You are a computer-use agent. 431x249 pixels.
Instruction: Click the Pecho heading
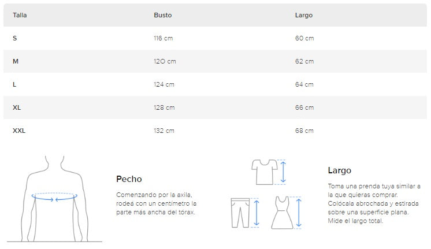[129, 179]
